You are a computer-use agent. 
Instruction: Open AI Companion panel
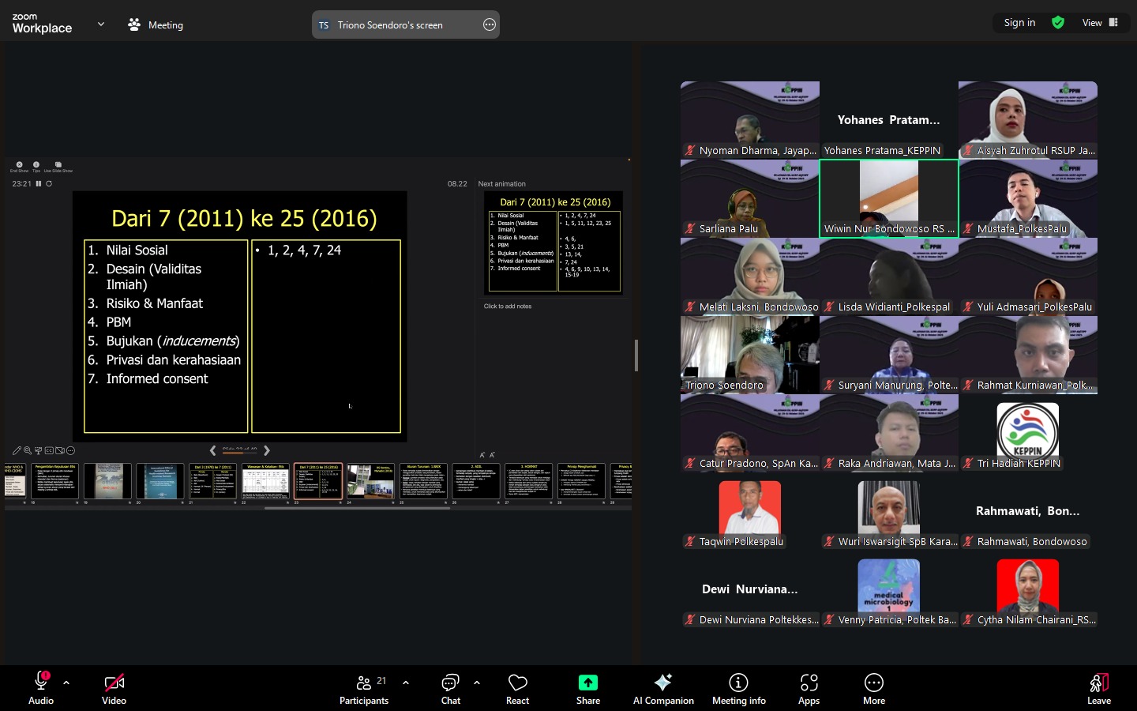663,688
